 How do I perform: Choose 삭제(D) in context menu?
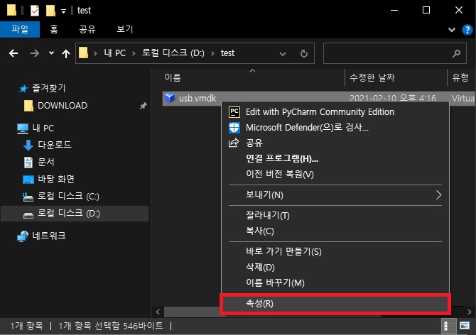[335, 268]
